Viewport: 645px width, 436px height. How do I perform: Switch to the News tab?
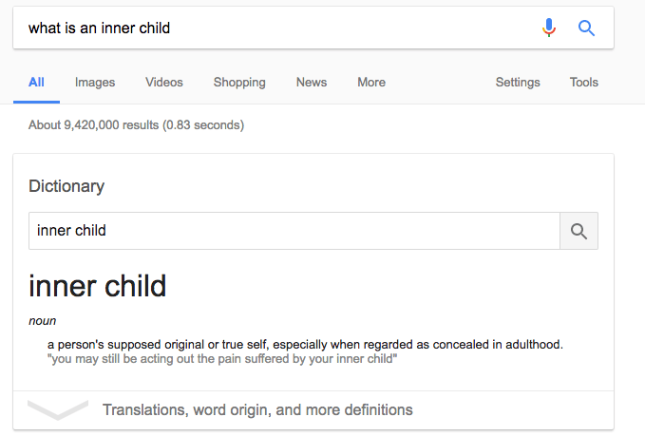pos(312,83)
